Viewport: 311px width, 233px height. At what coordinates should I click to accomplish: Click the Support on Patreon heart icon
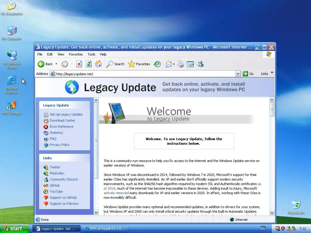pos(46,204)
